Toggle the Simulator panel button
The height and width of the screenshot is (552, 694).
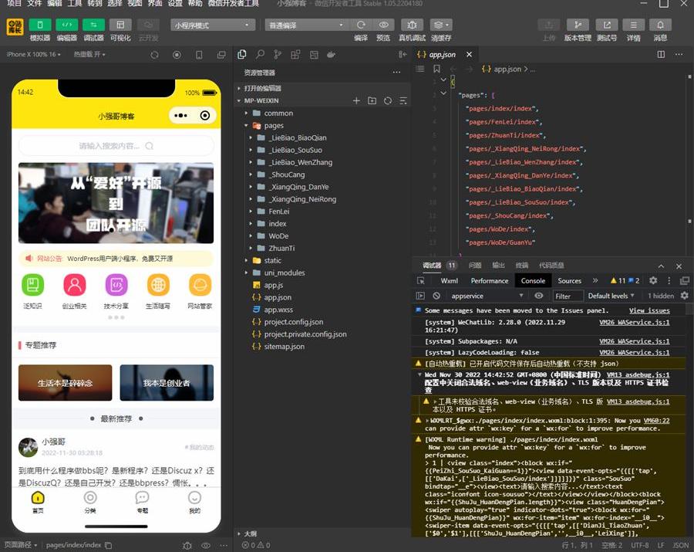40,25
